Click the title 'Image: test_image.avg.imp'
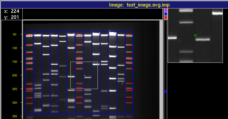 pyautogui.click(x=139, y=5)
